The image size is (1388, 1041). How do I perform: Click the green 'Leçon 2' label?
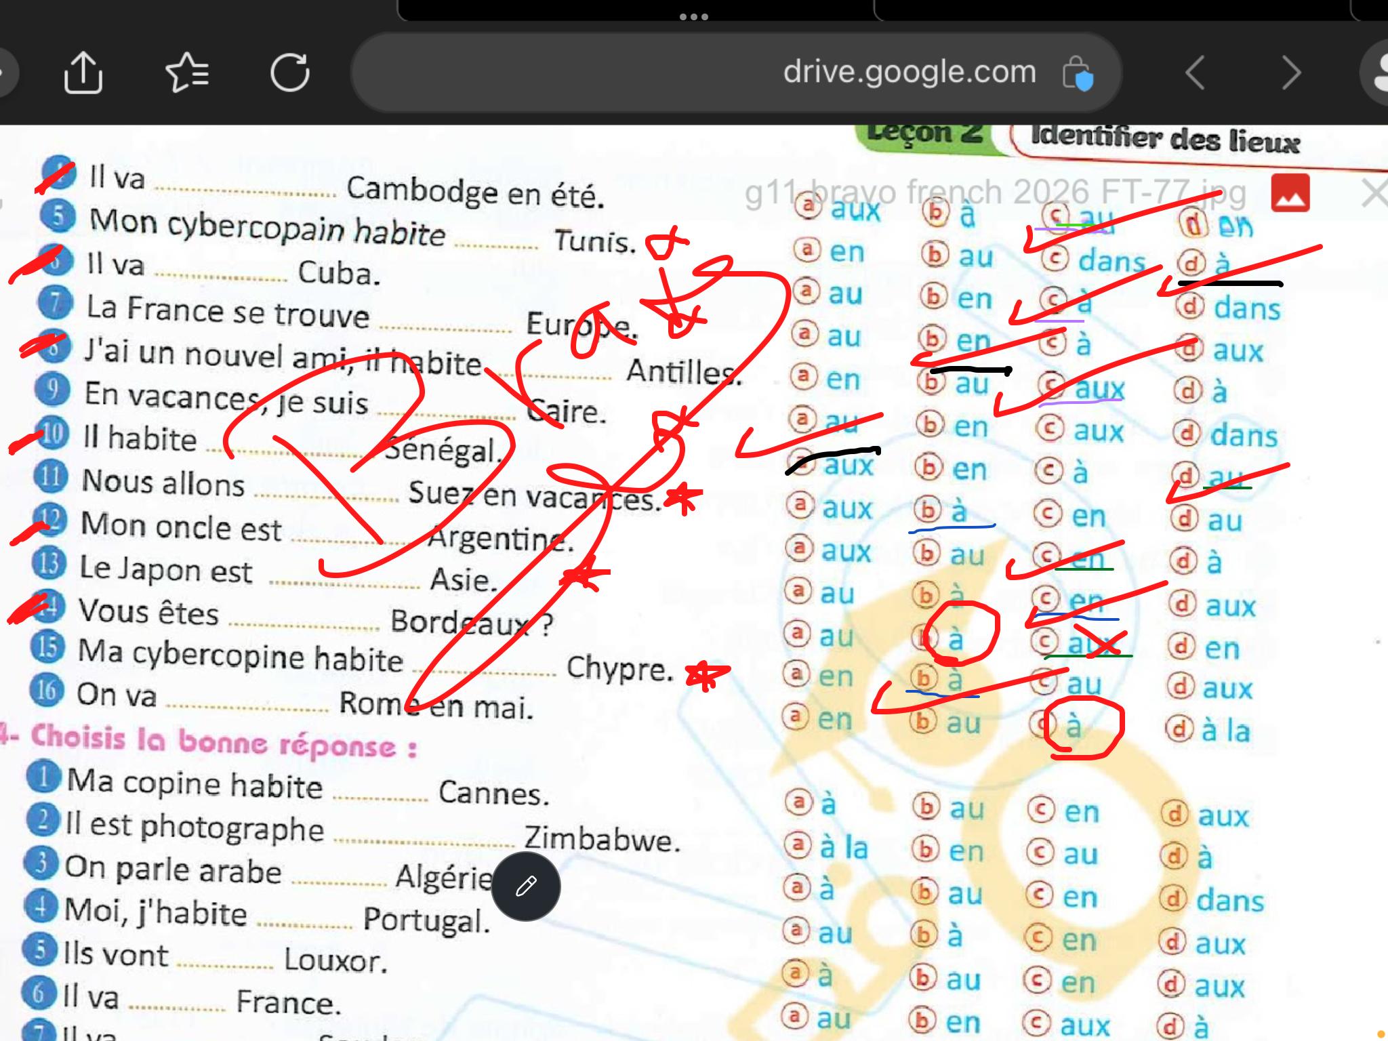[924, 134]
